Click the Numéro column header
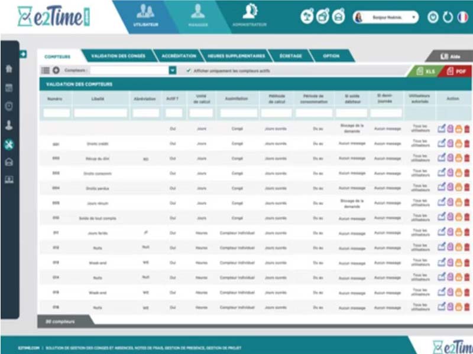 click(55, 99)
